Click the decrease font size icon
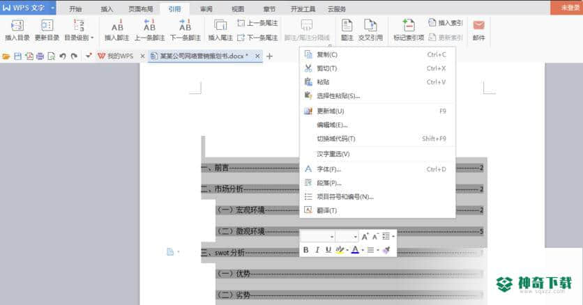Viewport: 583px width, 305px height. click(x=375, y=236)
